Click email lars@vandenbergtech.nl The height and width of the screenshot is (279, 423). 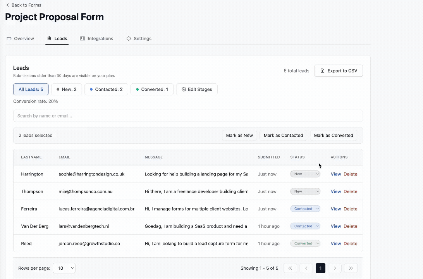(x=84, y=226)
